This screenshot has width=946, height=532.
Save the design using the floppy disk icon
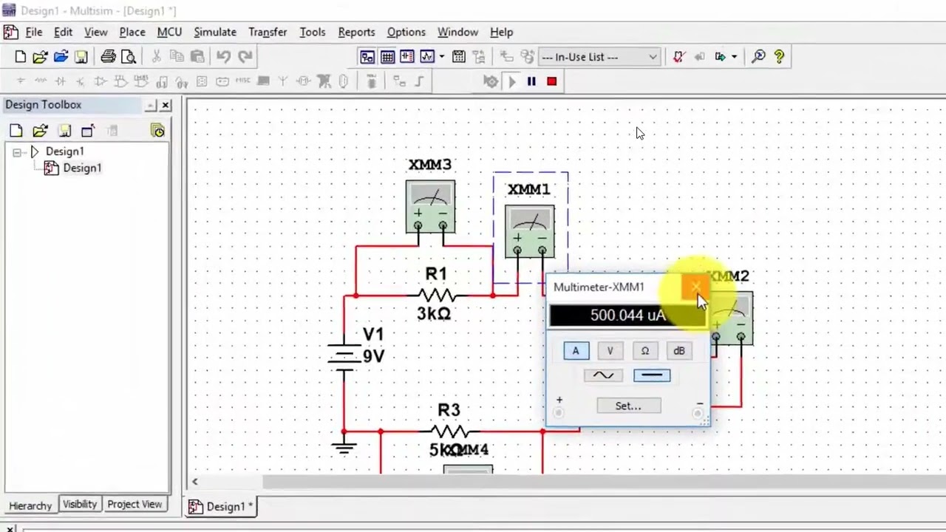coord(81,56)
